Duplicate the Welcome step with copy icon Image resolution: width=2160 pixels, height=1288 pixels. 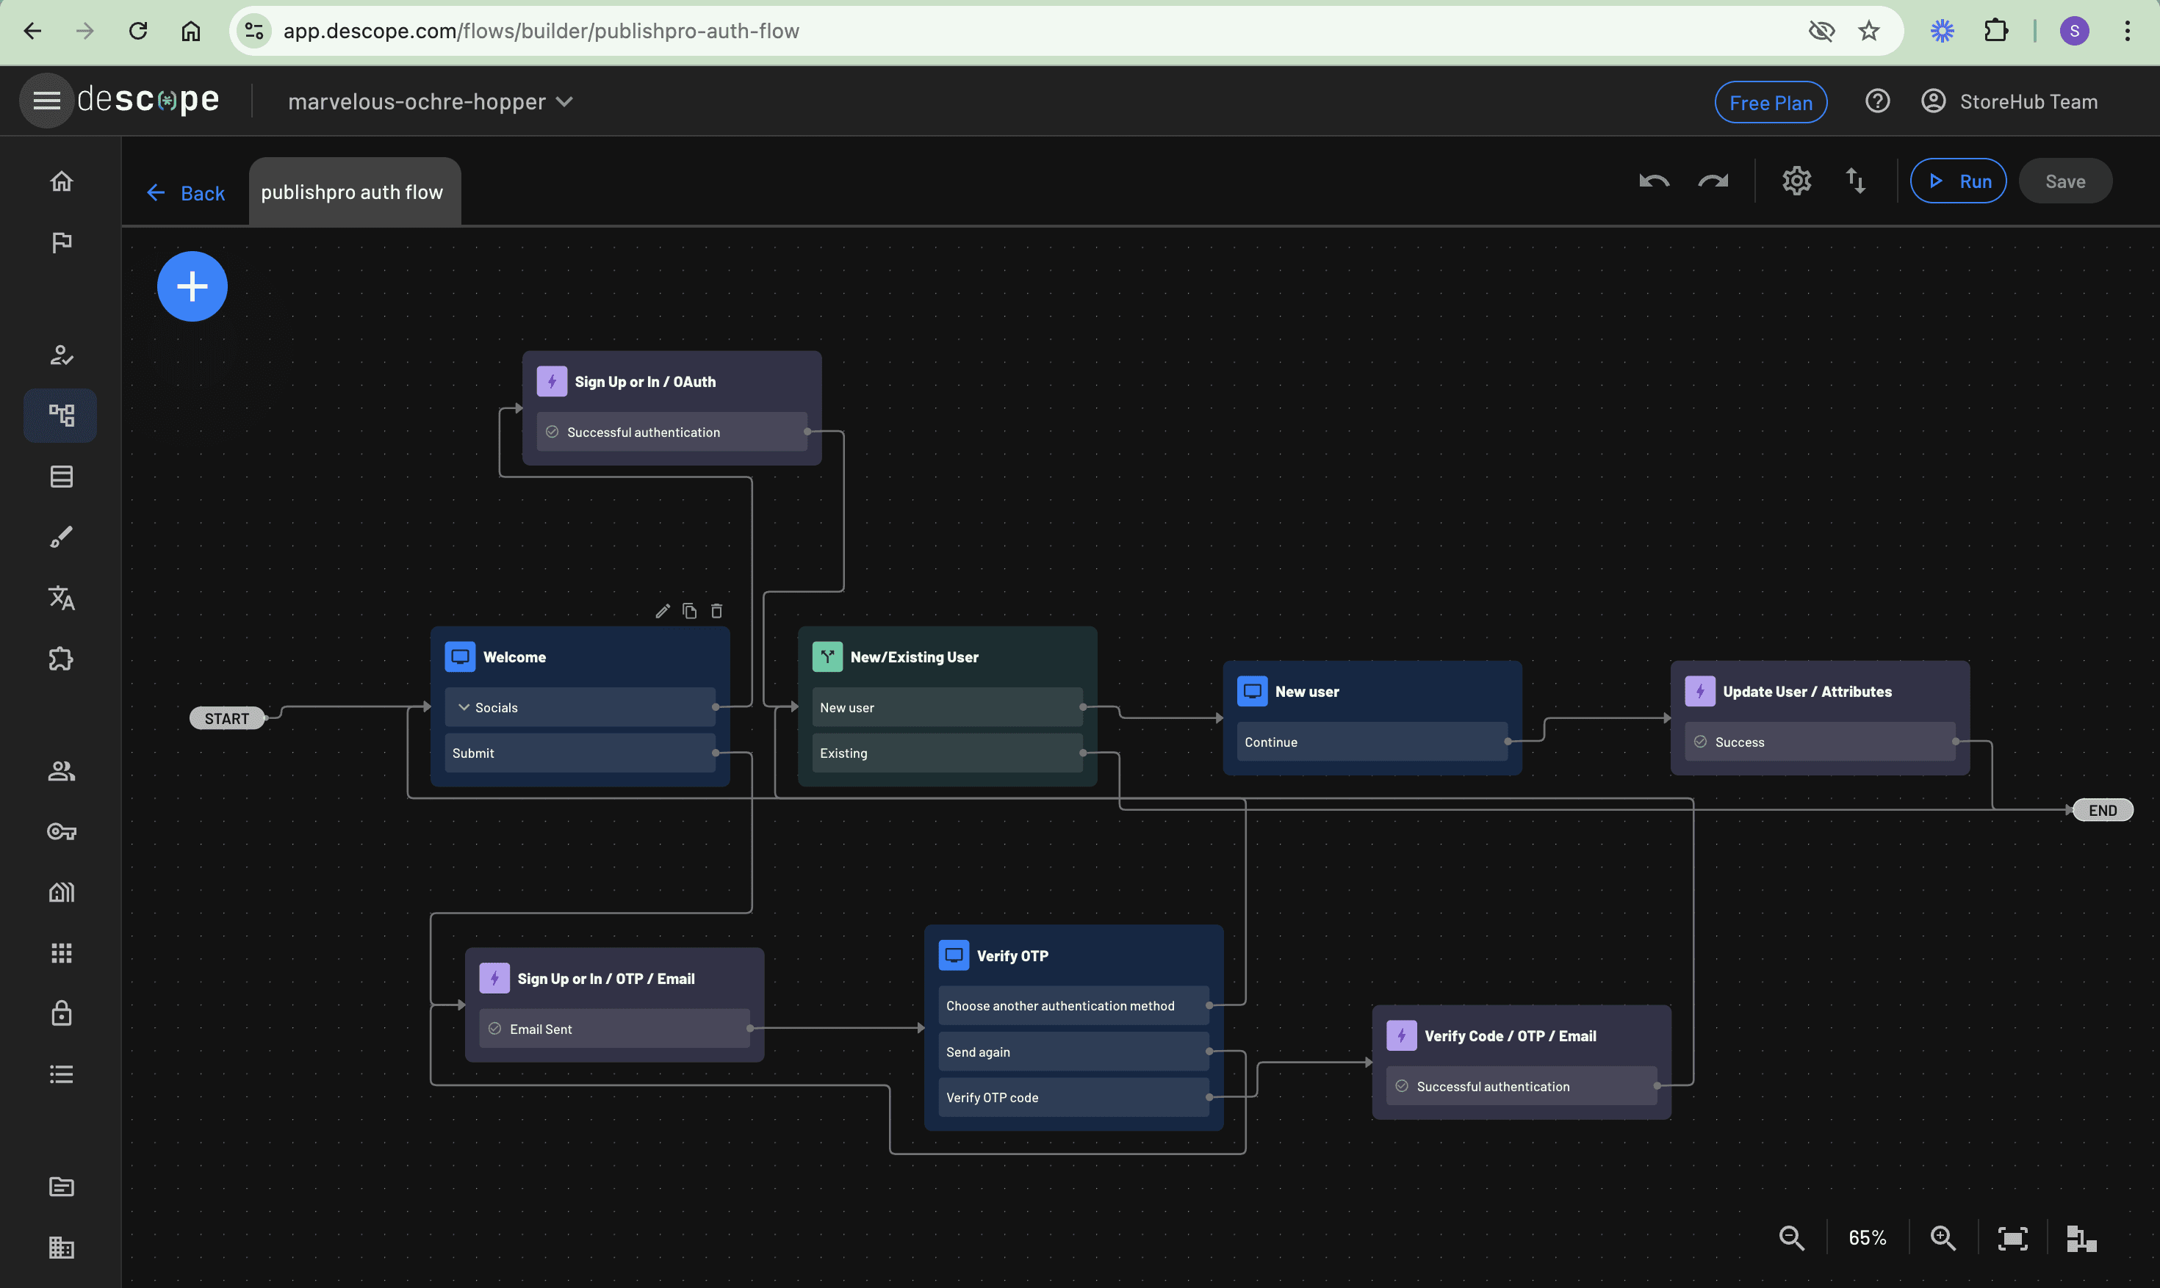pyautogui.click(x=689, y=611)
